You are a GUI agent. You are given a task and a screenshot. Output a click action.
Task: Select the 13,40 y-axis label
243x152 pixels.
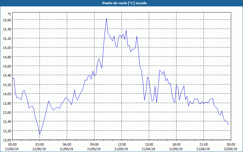[x=7, y=121]
